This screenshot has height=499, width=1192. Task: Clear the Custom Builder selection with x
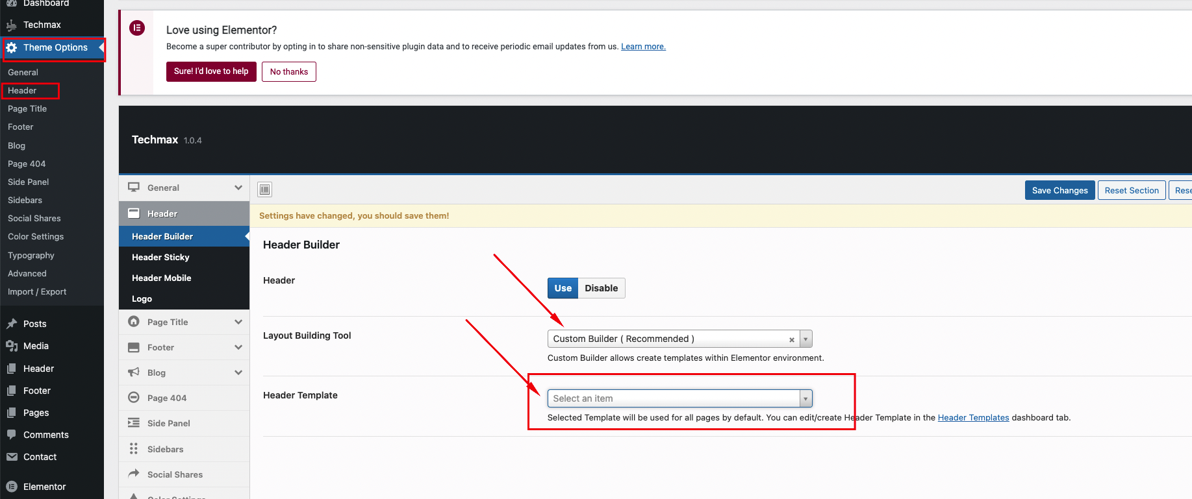pyautogui.click(x=792, y=339)
